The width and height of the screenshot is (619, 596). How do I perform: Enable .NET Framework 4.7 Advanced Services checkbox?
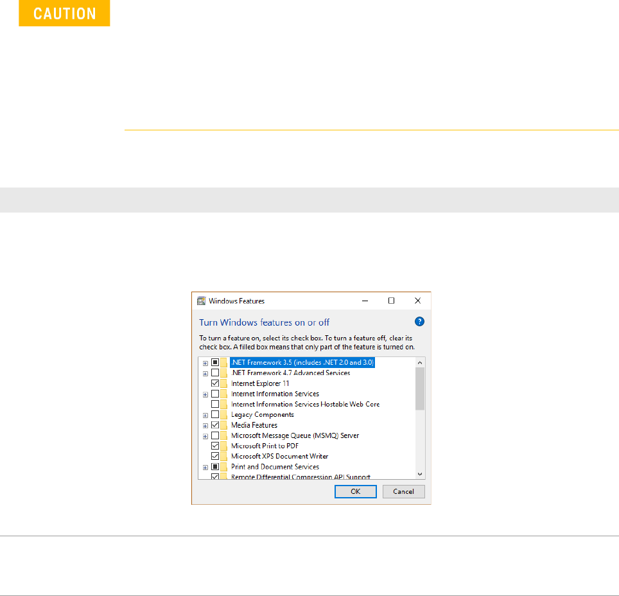pyautogui.click(x=215, y=373)
